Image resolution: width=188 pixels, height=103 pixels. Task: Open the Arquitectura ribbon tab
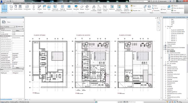pyautogui.click(x=9, y=3)
